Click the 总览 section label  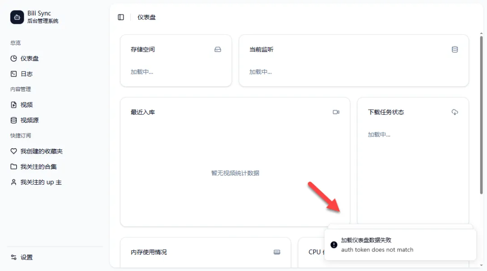coord(15,42)
